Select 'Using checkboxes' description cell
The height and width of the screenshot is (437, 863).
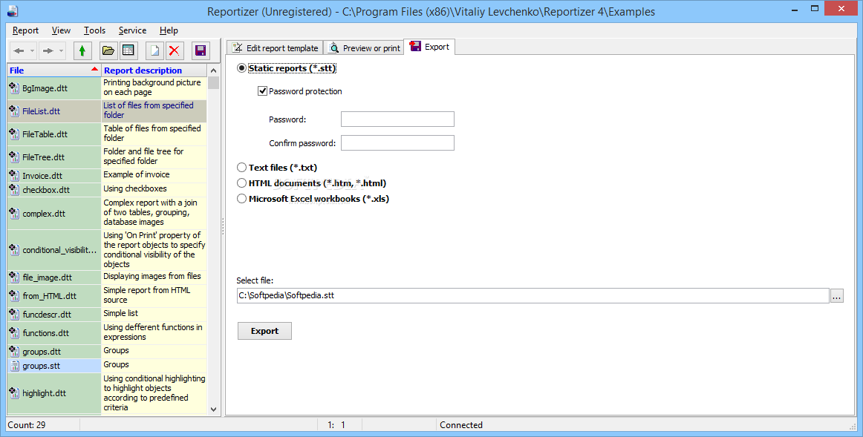(154, 189)
